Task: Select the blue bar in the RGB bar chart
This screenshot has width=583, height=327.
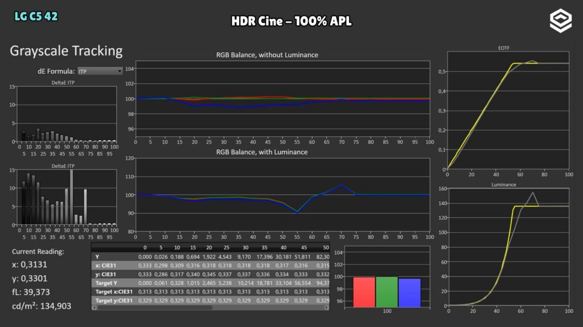Action: pyautogui.click(x=409, y=293)
